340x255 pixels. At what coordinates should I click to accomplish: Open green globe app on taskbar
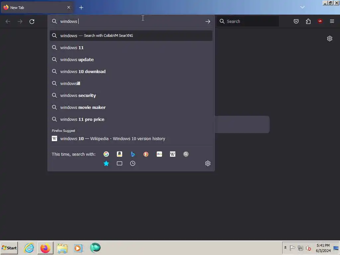(x=95, y=248)
